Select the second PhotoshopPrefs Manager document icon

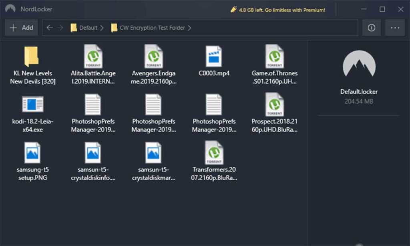[153, 105]
